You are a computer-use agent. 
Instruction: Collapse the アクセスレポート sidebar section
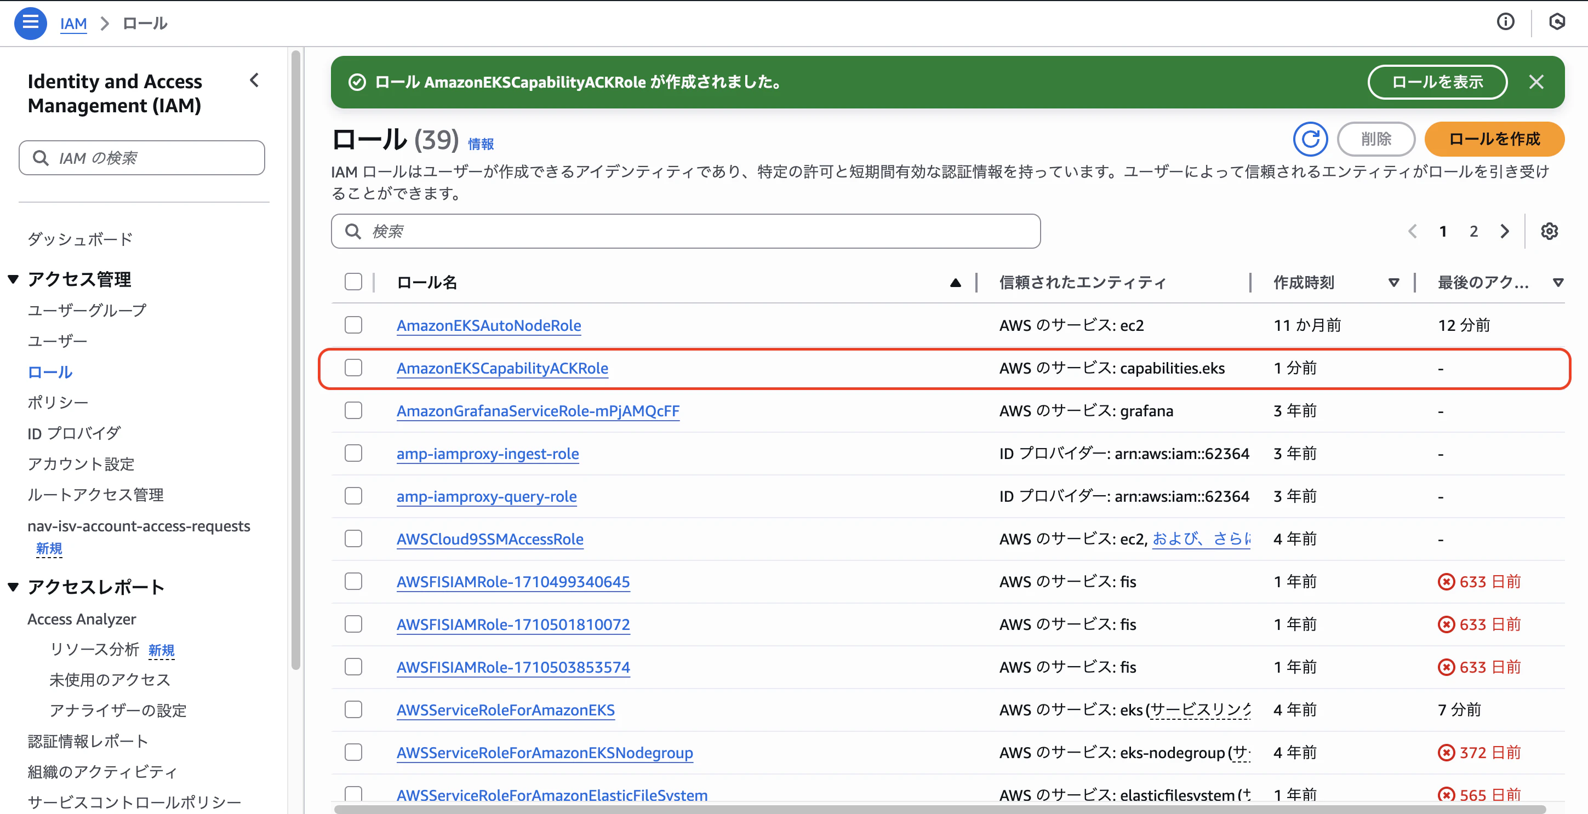coord(13,586)
